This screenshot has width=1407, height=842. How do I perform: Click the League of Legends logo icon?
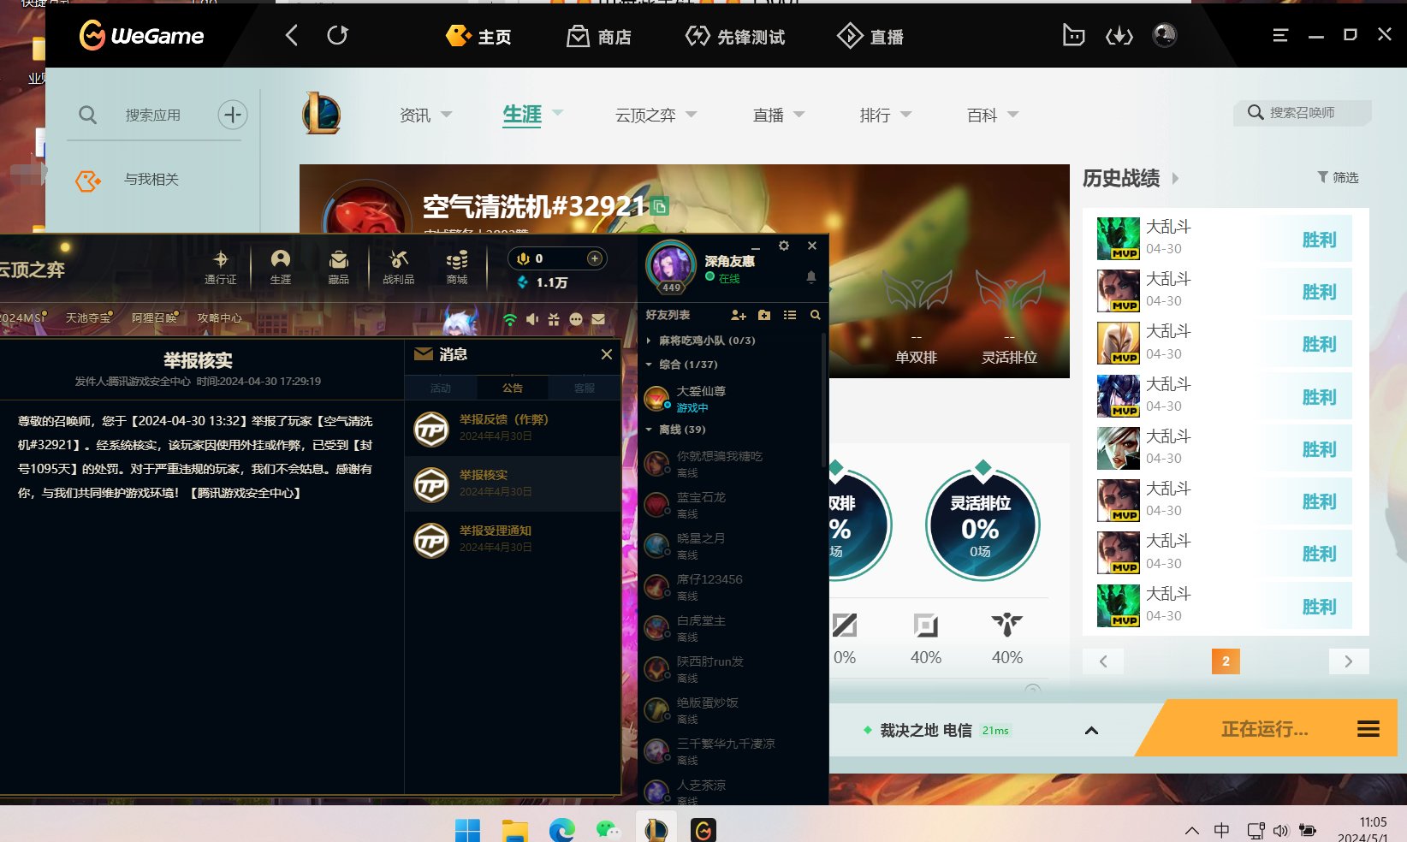pyautogui.click(x=322, y=115)
